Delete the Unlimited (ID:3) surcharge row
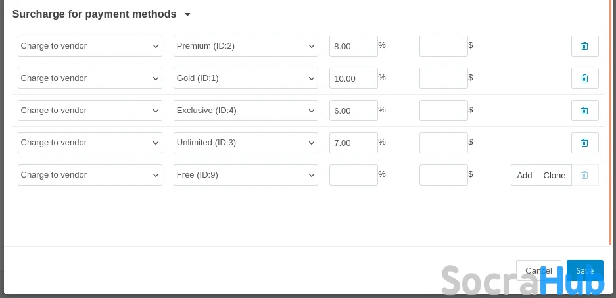Viewport: 616px width, 298px height. tap(584, 143)
